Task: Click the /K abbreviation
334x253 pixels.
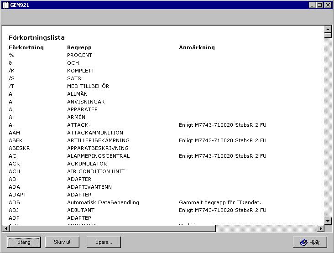Action: [11, 71]
